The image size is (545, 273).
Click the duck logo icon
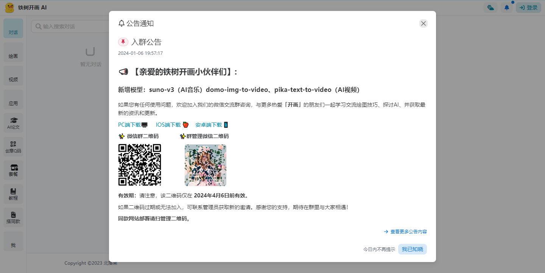[9, 8]
